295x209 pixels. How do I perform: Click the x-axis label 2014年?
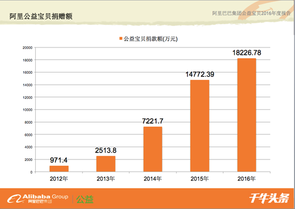click(x=153, y=179)
